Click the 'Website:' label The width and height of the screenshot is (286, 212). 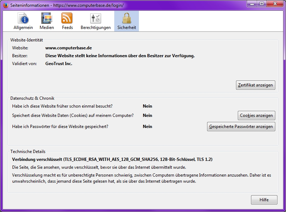point(20,48)
